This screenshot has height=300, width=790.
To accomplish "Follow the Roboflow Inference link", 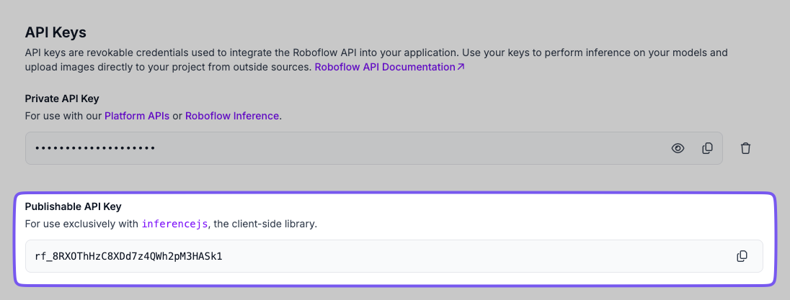I will click(x=232, y=115).
